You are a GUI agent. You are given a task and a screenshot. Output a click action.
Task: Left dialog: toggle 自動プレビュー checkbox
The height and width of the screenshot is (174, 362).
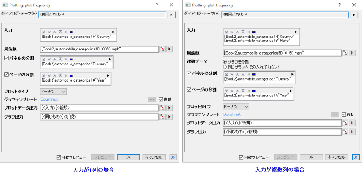click(x=58, y=157)
